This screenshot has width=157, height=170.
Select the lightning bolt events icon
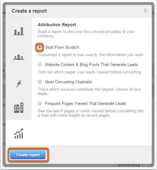[19, 83]
